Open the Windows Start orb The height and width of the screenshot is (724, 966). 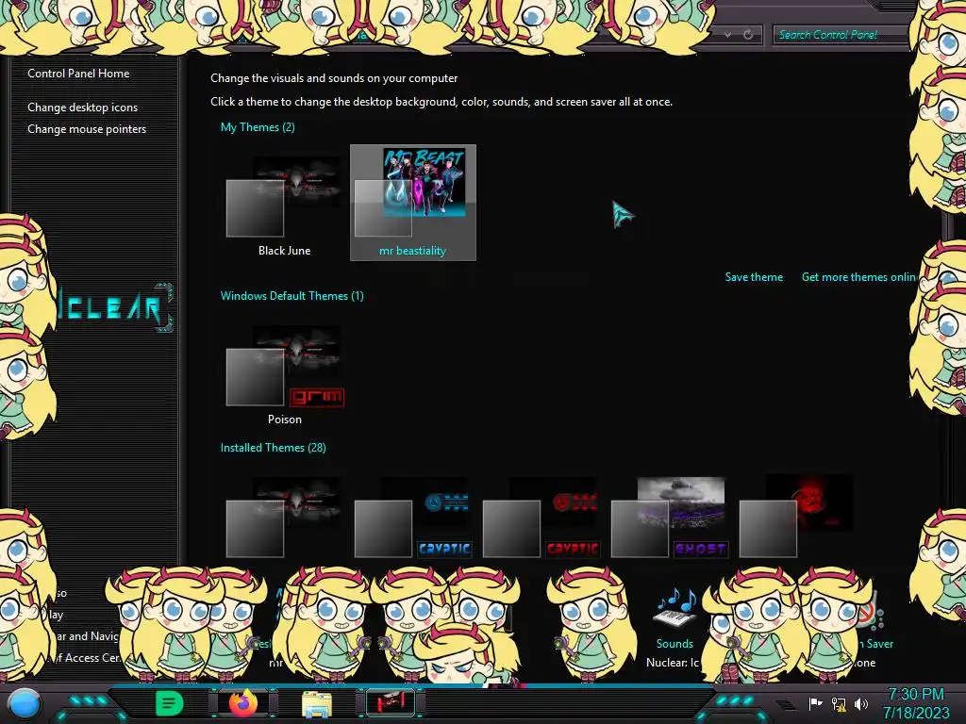25,703
